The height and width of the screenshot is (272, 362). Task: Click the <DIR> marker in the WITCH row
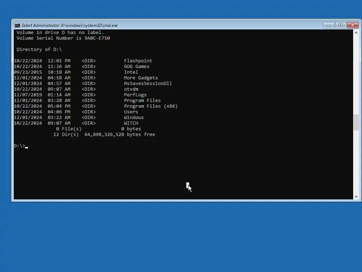(x=89, y=123)
